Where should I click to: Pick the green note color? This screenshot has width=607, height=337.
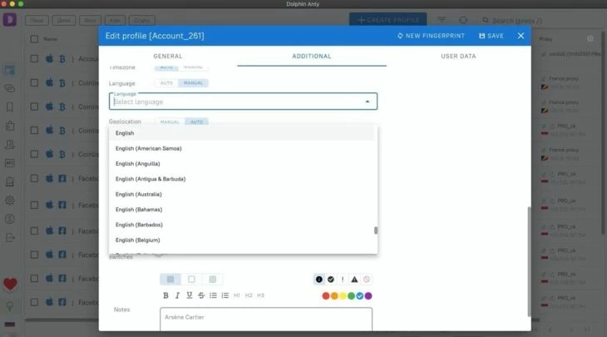351,296
